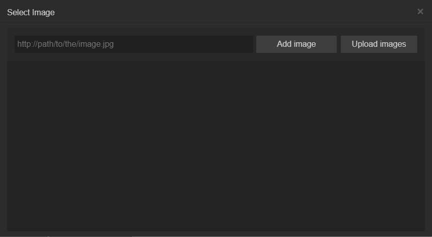Start an upload via Upload images
432x237 pixels.
point(379,44)
